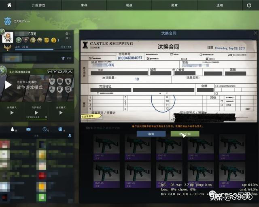Click the 在这里签字 sign-here sticky tag
Screen dimensions: 259x207
(91, 116)
